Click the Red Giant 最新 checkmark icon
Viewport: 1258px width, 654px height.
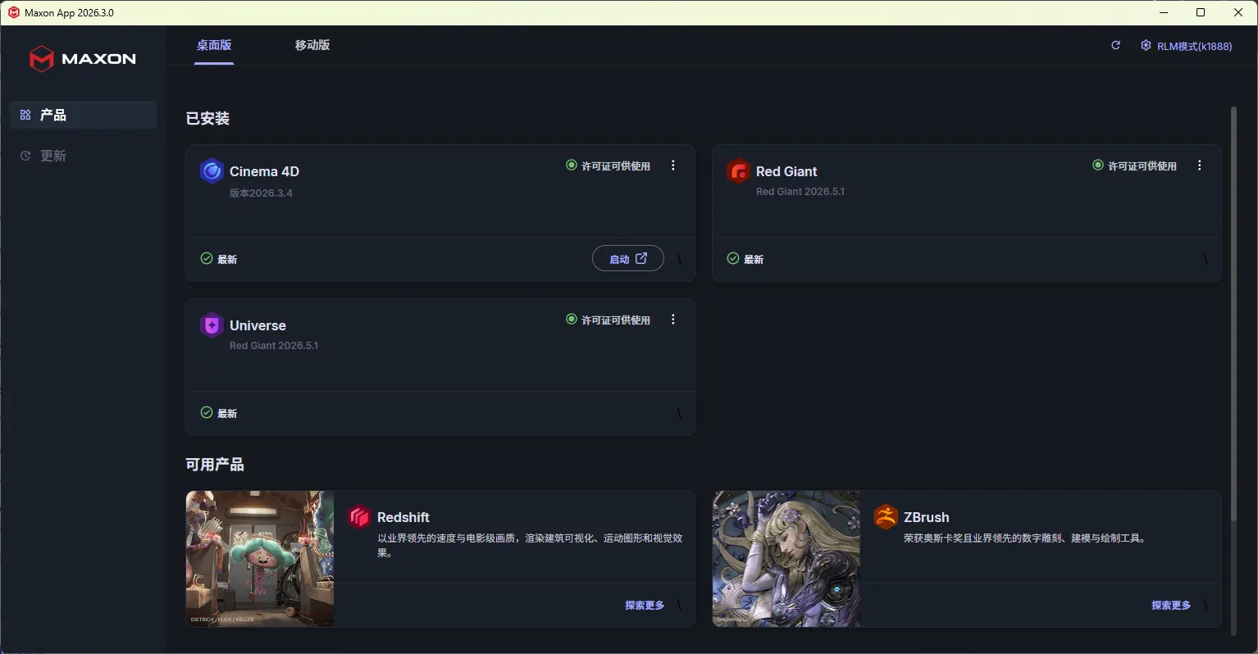pyautogui.click(x=733, y=259)
